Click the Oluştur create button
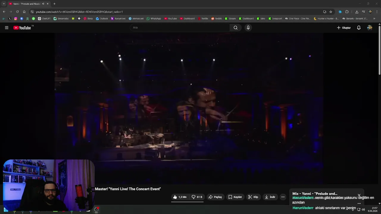Viewport: 381px width, 214px height. click(x=344, y=28)
